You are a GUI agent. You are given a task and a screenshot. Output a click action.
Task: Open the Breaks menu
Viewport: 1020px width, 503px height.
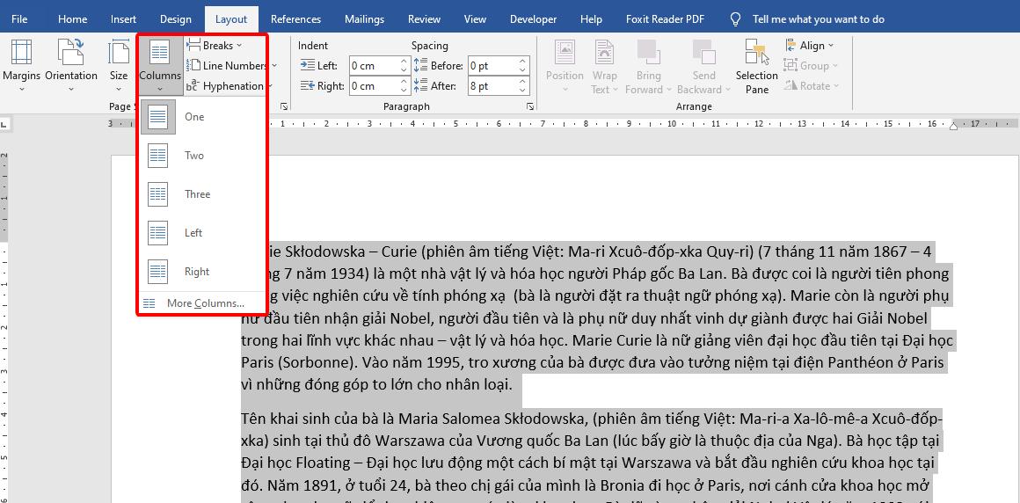(x=214, y=46)
